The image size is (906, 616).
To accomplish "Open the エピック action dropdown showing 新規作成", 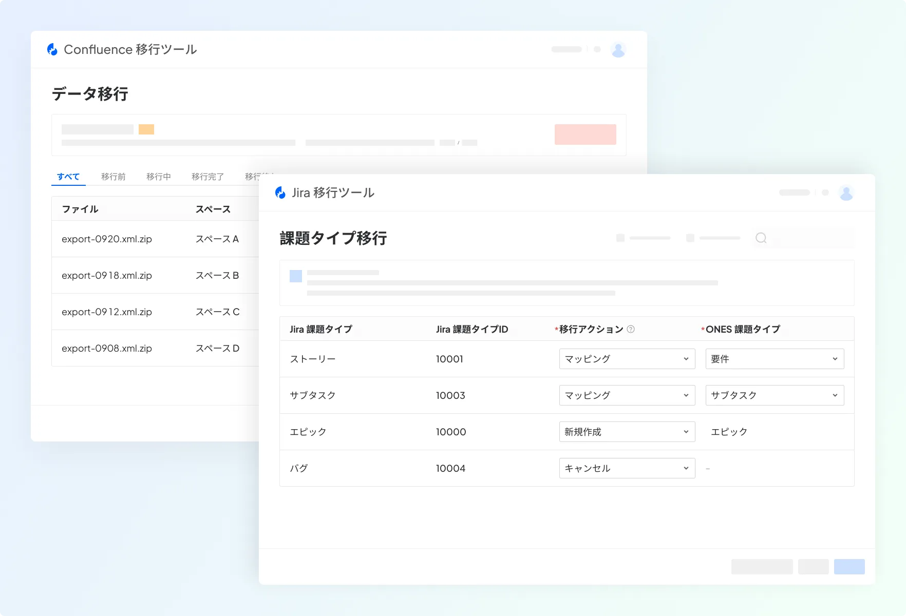I will [x=627, y=432].
